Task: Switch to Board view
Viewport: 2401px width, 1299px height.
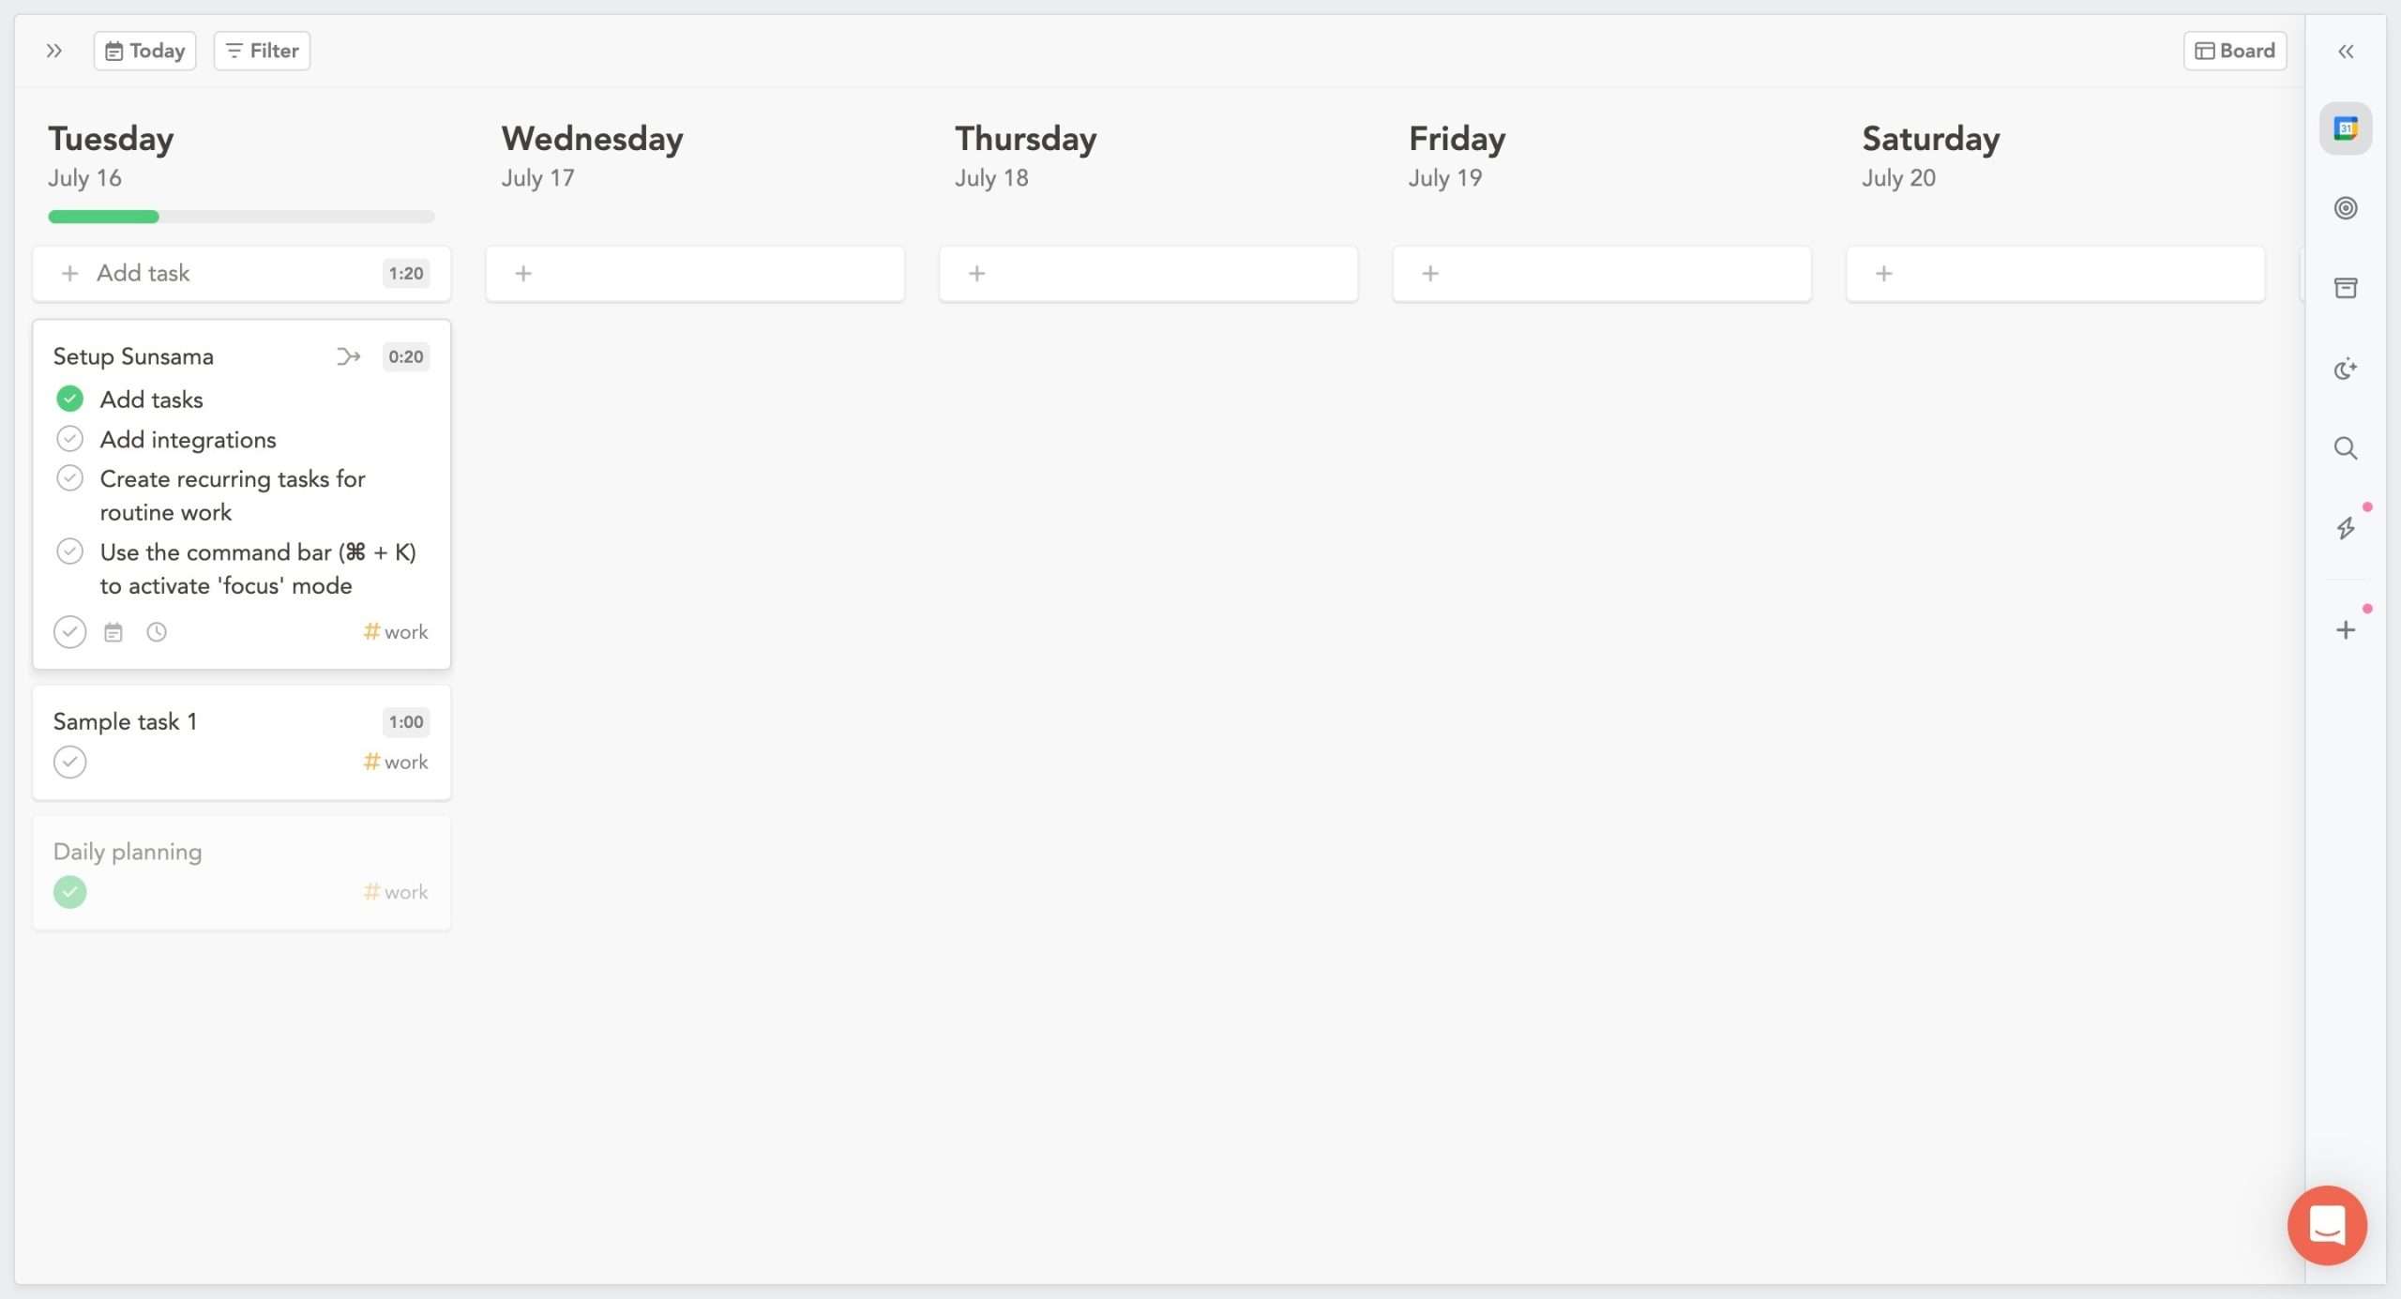Action: tap(2234, 50)
